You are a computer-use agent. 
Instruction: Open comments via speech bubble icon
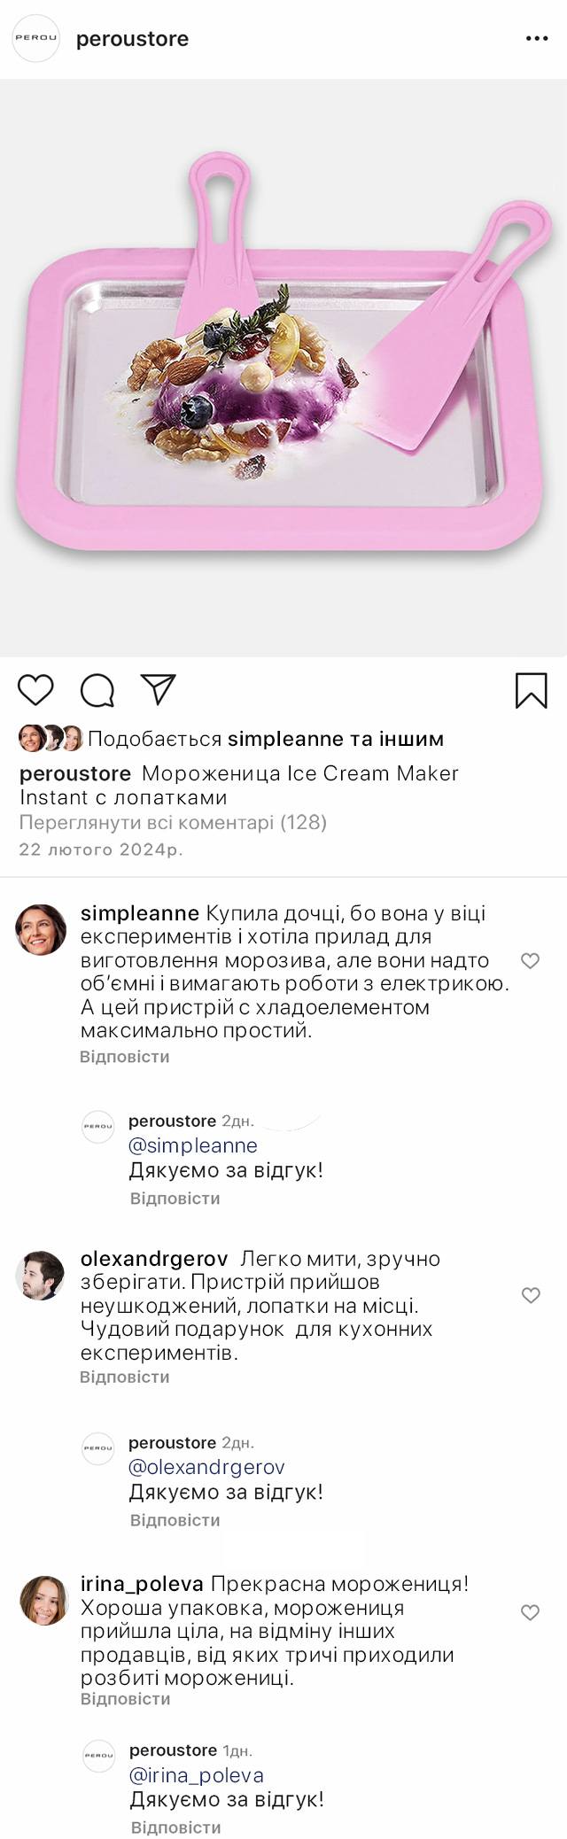97,690
